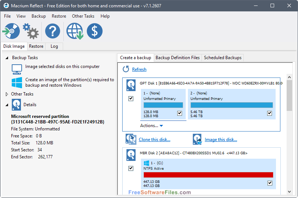
Task: Select the MBR Disk 2 header text
Action: 193,153
